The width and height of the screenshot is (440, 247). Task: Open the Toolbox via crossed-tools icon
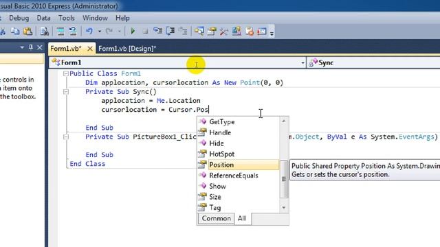[224, 31]
